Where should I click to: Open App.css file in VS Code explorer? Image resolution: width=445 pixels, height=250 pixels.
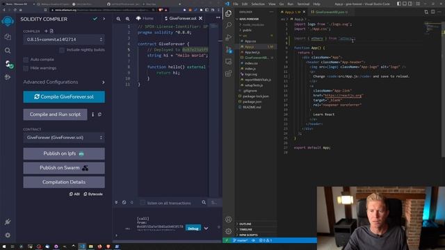(250, 41)
